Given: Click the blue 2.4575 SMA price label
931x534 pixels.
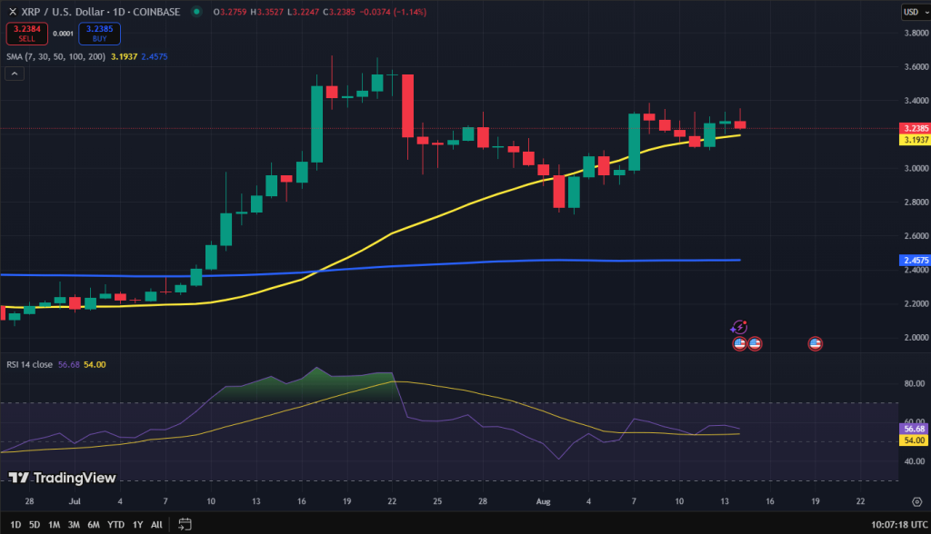Looking at the screenshot, I should coord(915,260).
